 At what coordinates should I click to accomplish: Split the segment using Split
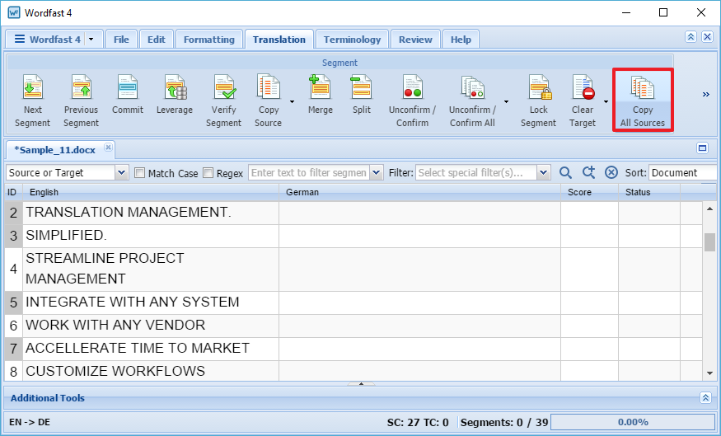coord(361,87)
